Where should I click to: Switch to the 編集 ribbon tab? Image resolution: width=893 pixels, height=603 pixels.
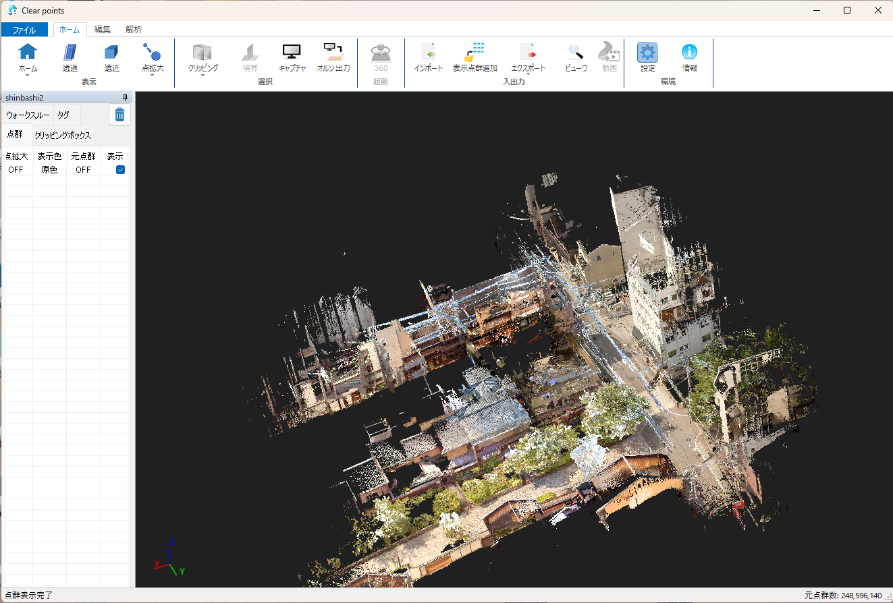tap(103, 30)
